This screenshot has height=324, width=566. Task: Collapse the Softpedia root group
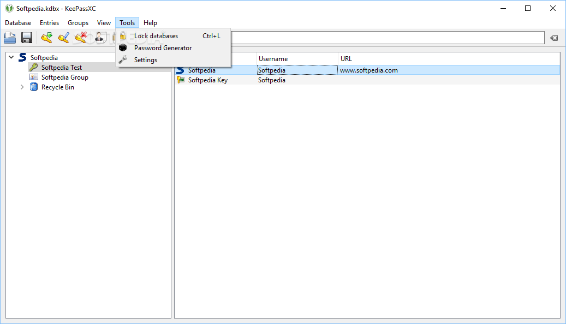[x=11, y=57]
